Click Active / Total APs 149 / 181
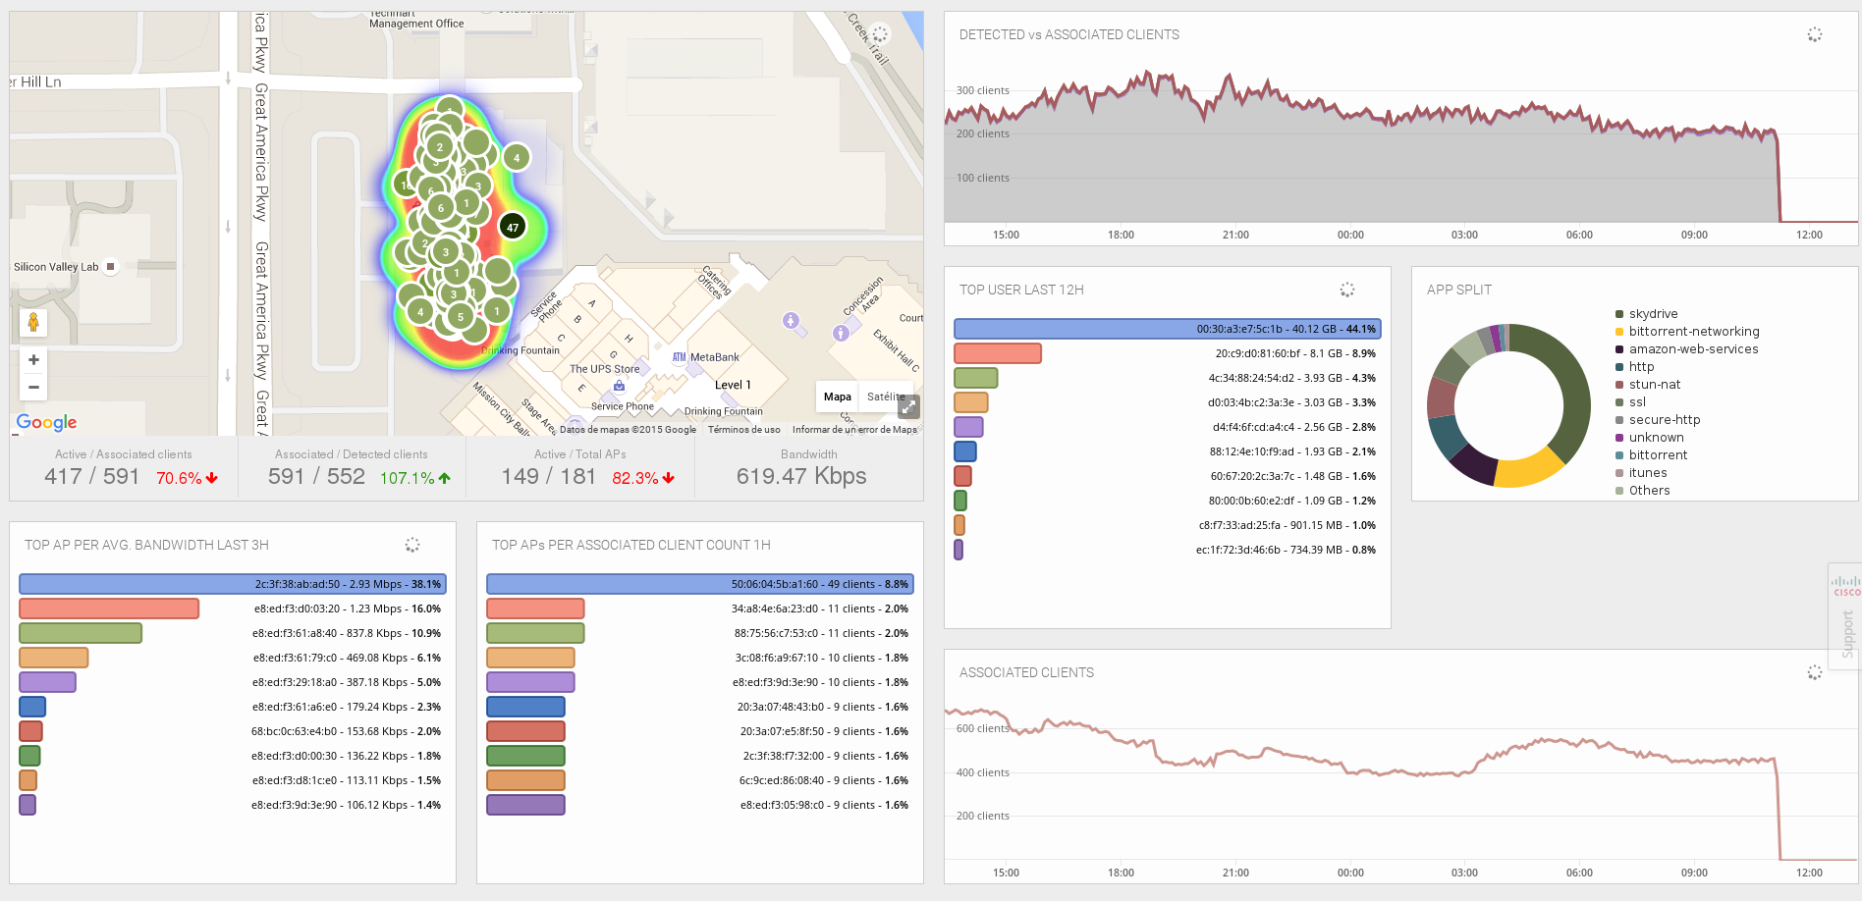 pyautogui.click(x=549, y=477)
